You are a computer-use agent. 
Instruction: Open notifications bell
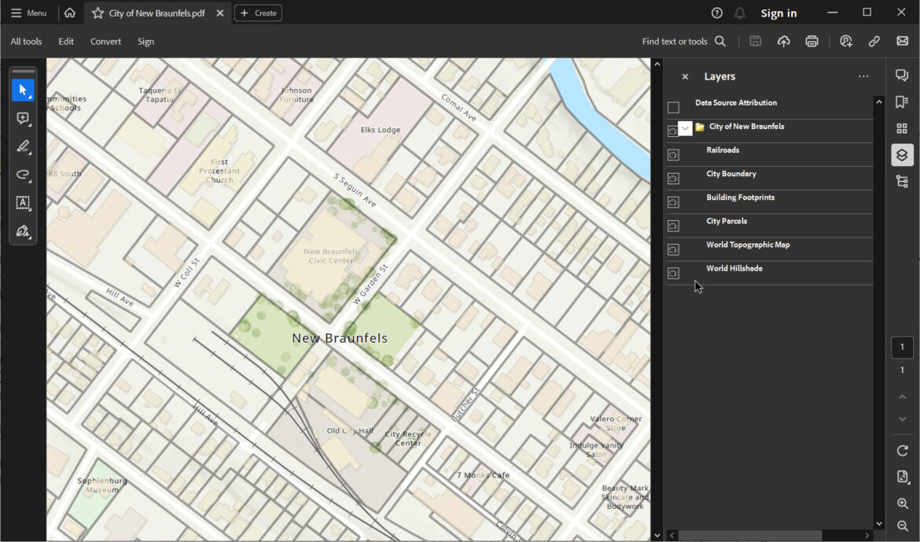pyautogui.click(x=740, y=13)
